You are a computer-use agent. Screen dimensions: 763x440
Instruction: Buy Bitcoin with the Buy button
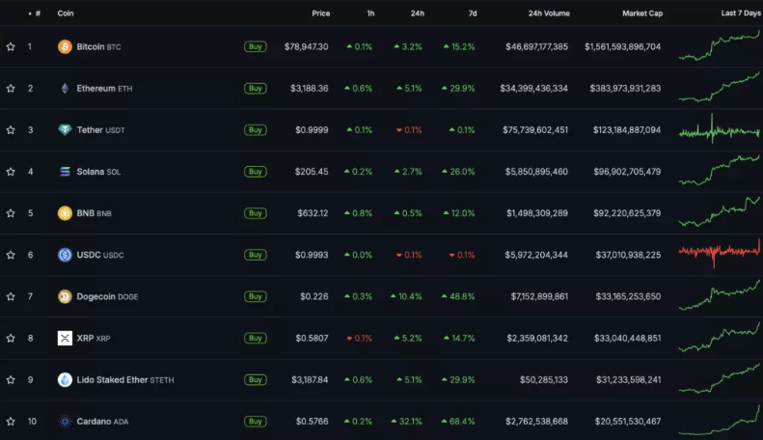coord(256,46)
